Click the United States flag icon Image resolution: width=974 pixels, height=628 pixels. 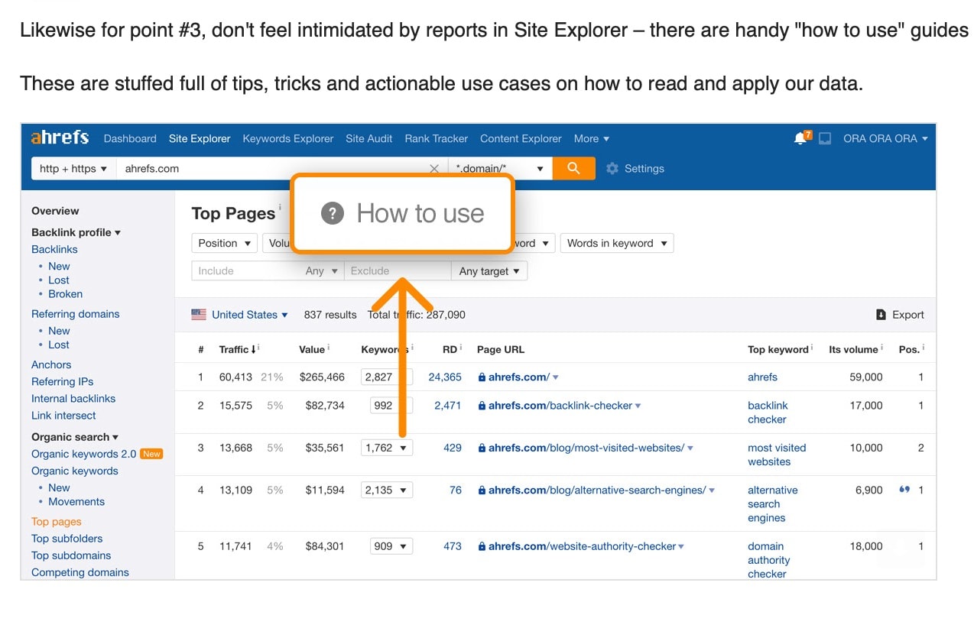point(199,315)
